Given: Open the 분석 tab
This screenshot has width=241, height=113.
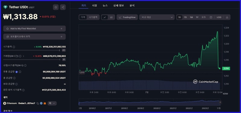Looking at the screenshot, I should coord(132,5).
